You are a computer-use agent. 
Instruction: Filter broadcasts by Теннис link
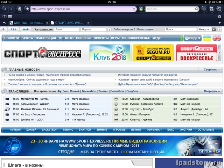click(103, 91)
